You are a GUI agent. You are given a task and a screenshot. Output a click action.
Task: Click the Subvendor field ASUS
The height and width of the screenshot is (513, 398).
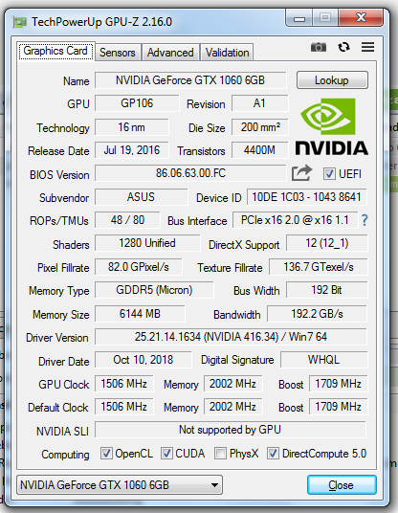[142, 197]
